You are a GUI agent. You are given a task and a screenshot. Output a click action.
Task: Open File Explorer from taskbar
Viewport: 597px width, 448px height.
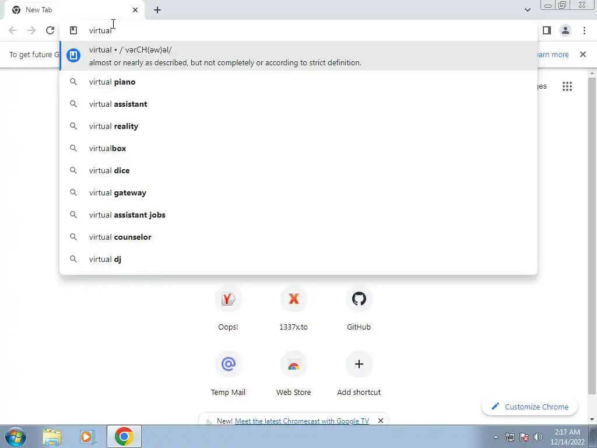[52, 436]
